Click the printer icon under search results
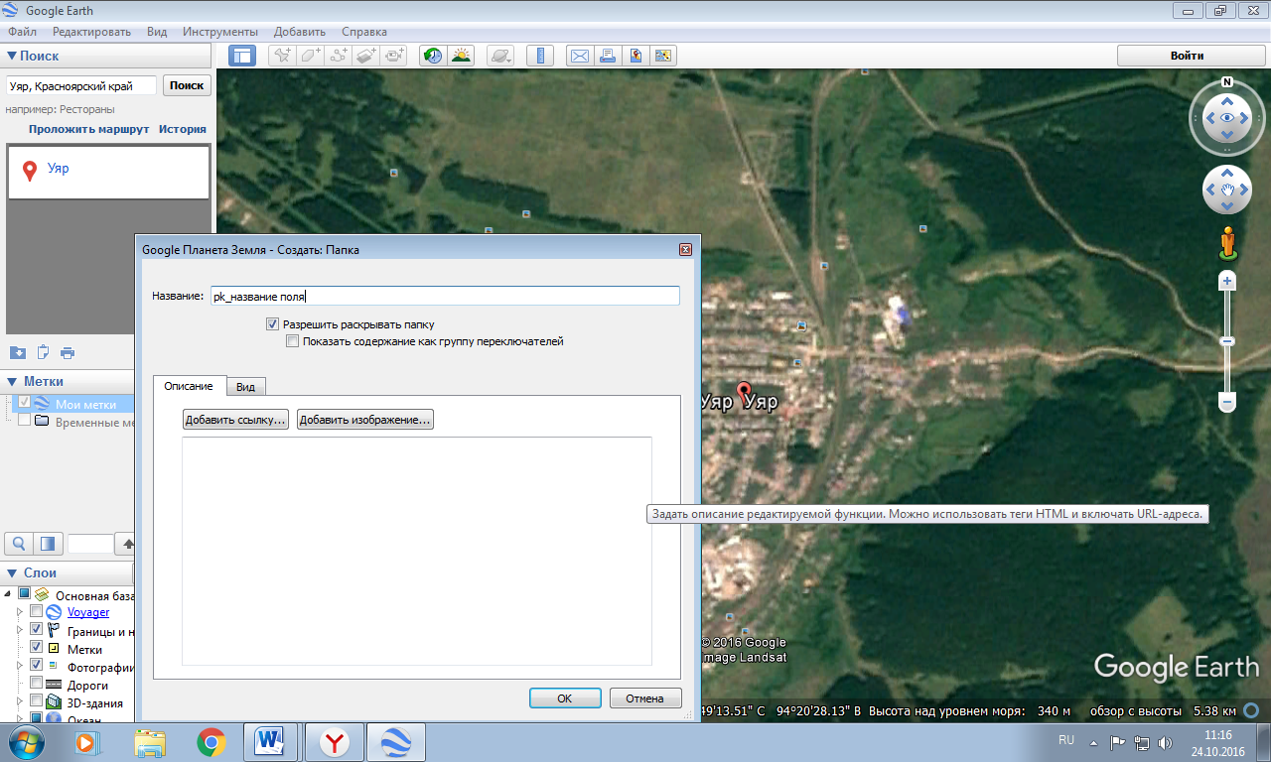Image resolution: width=1271 pixels, height=762 pixels. [68, 352]
